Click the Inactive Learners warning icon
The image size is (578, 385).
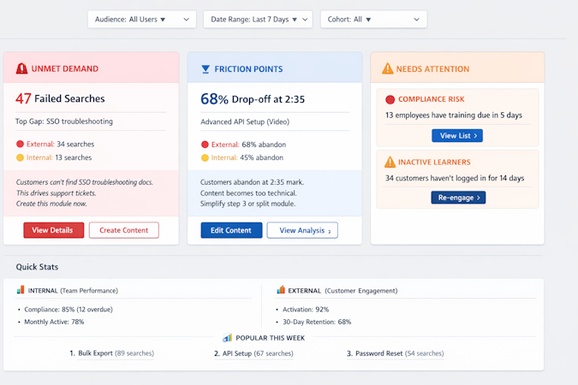[390, 162]
